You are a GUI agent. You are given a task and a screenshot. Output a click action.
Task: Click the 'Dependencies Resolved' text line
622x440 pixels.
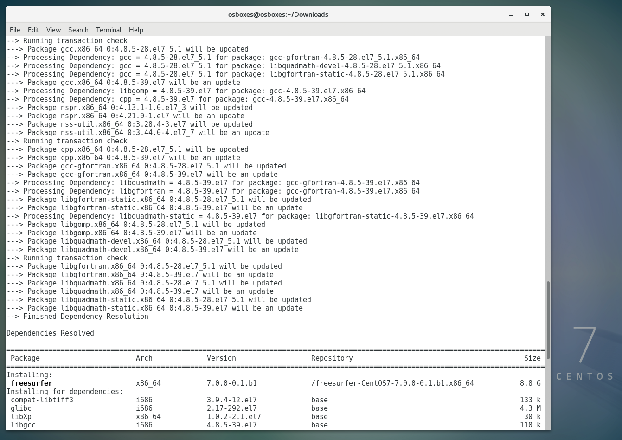(x=50, y=333)
